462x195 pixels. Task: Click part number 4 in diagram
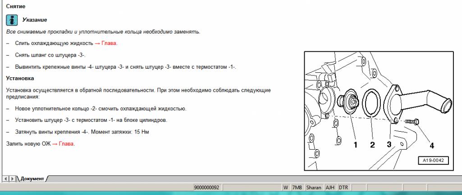click(x=431, y=145)
